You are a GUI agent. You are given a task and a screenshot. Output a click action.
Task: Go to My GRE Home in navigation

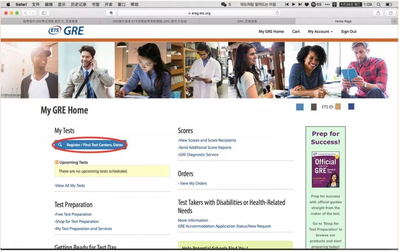click(x=271, y=31)
